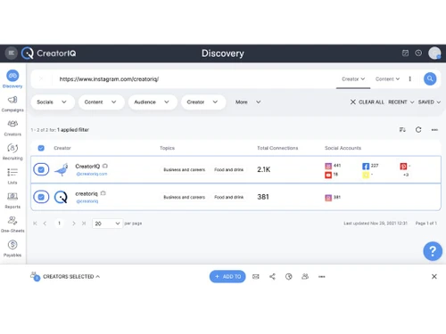The width and height of the screenshot is (446, 334).
Task: Click the copy icon beside CreatorIQ name
Action: [x=105, y=166]
